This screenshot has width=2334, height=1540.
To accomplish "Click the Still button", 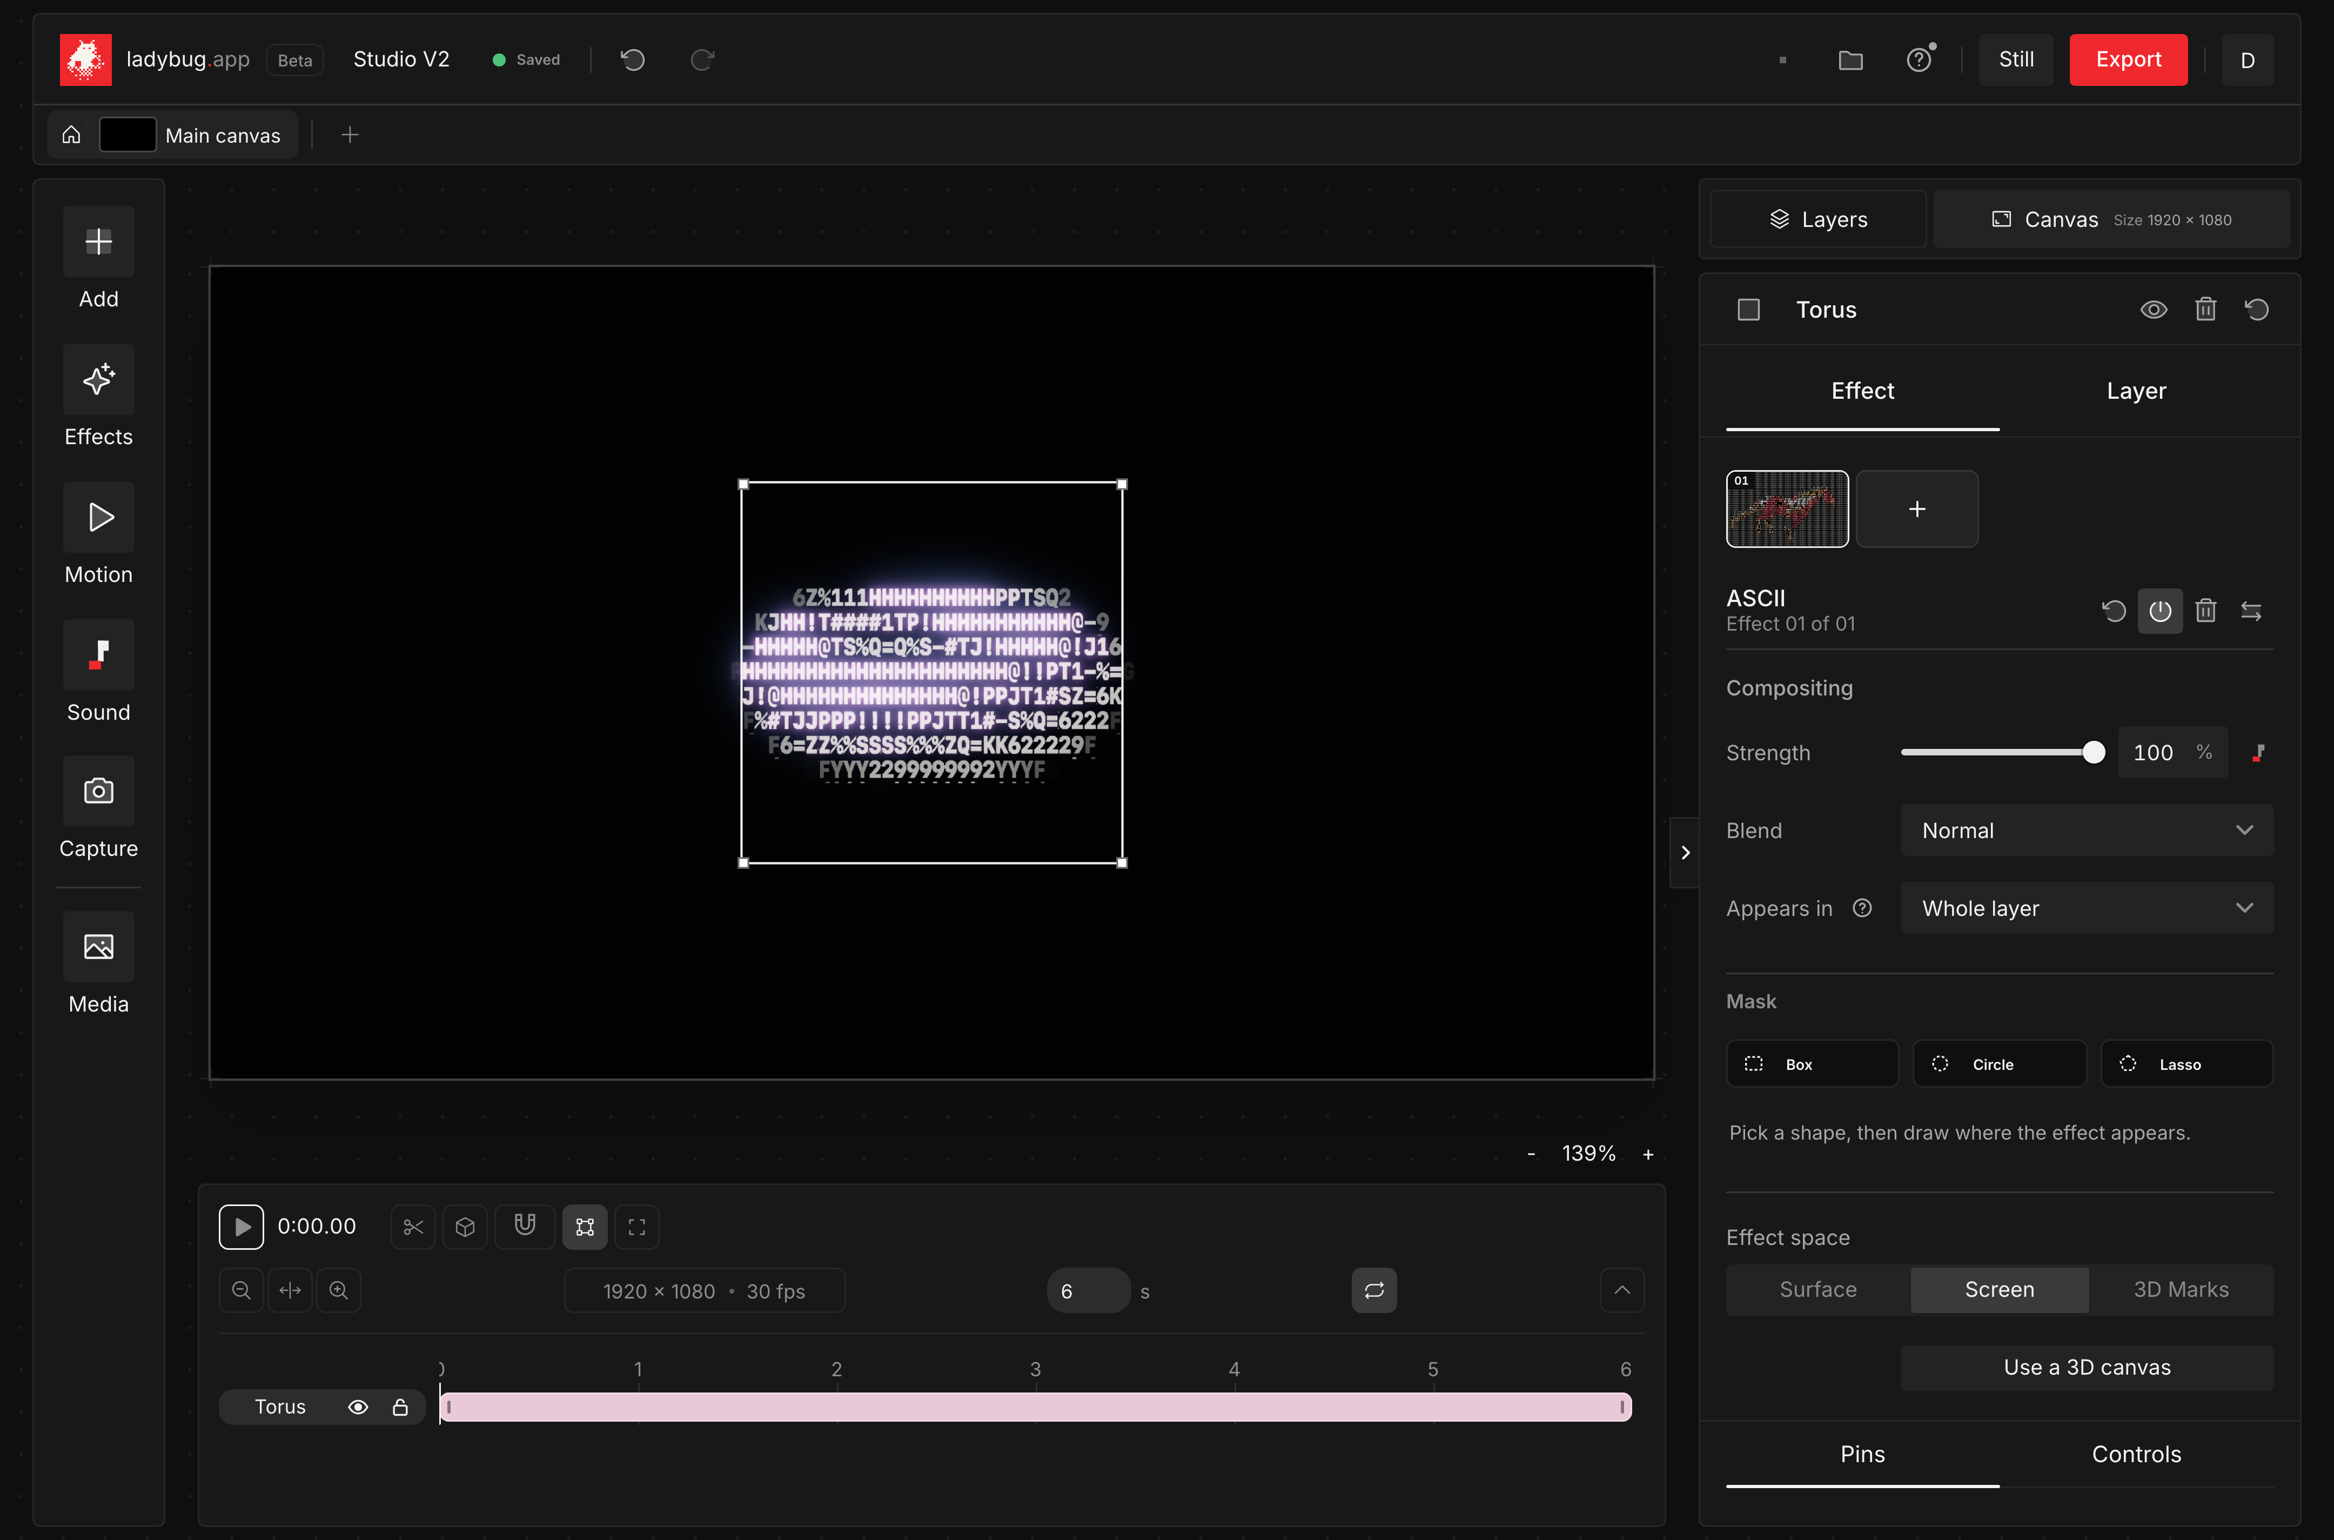I will point(2016,60).
